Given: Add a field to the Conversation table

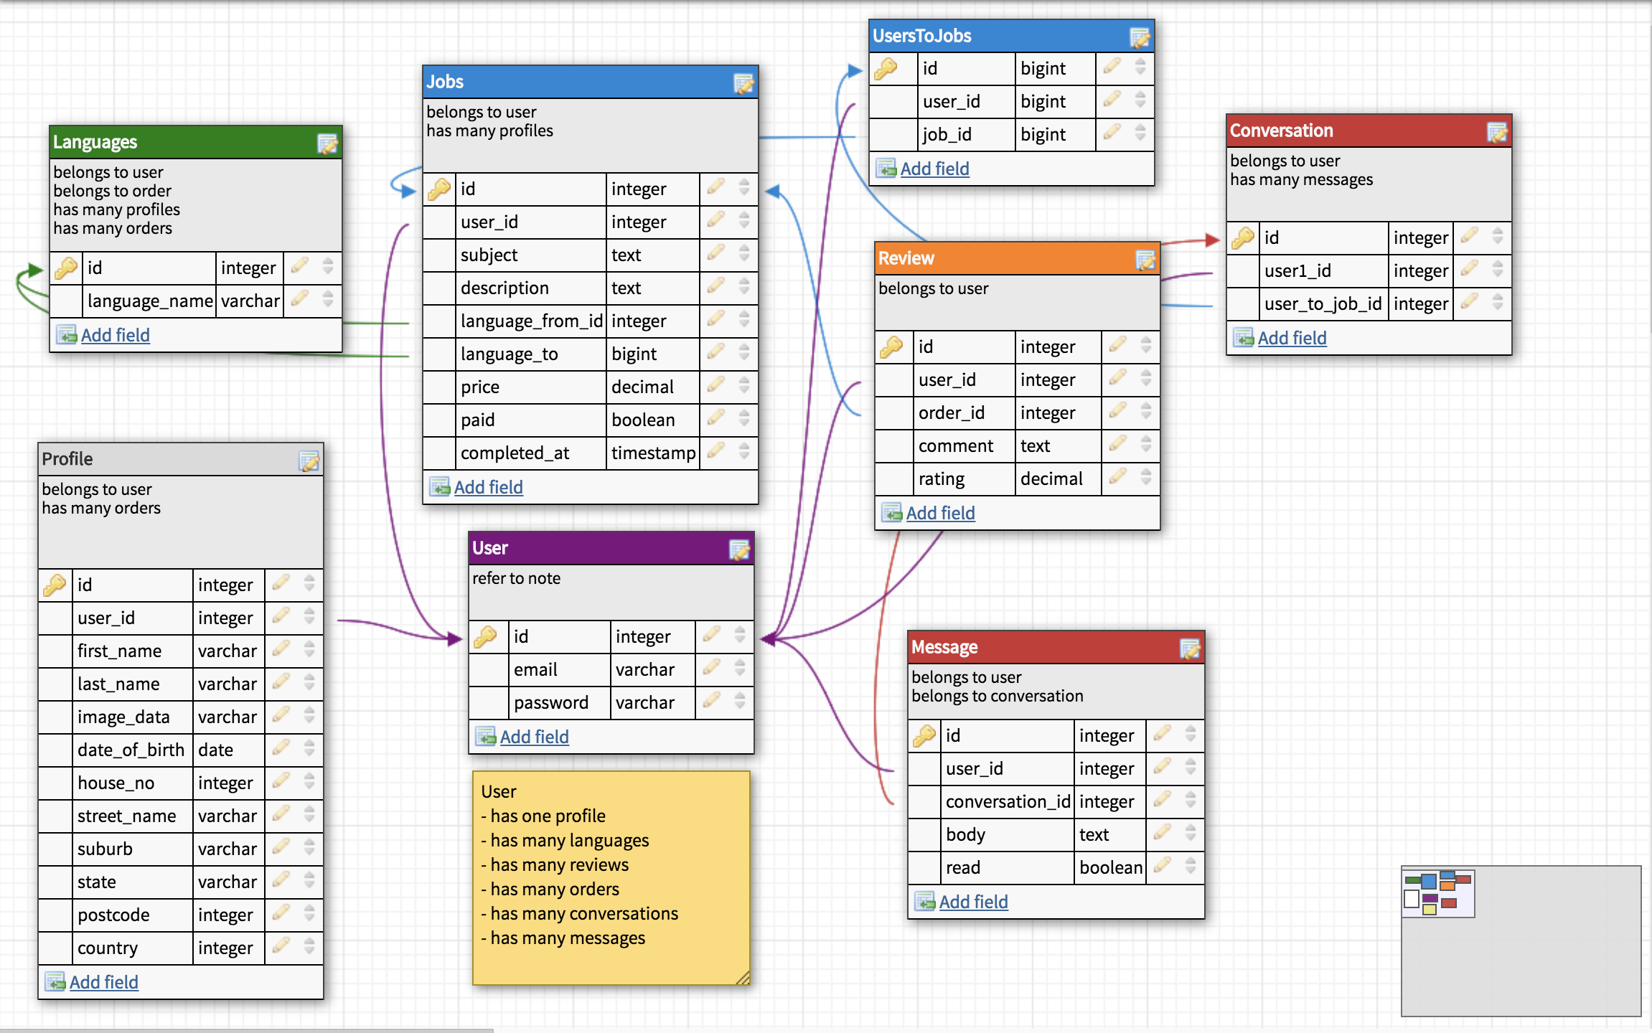Looking at the screenshot, I should click(1292, 338).
